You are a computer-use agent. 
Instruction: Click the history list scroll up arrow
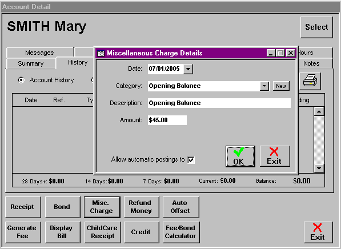[319, 111]
